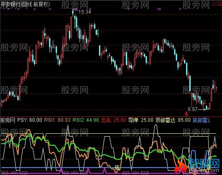Select the 顶部雷达: 85.00 indicator value
Viewport: 222px width, 175px height.
173,120
